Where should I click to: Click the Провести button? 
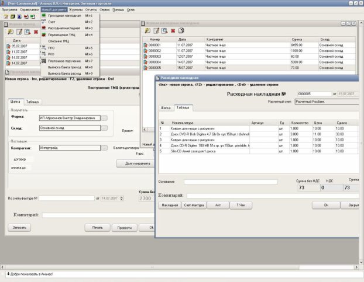[x=125, y=228]
